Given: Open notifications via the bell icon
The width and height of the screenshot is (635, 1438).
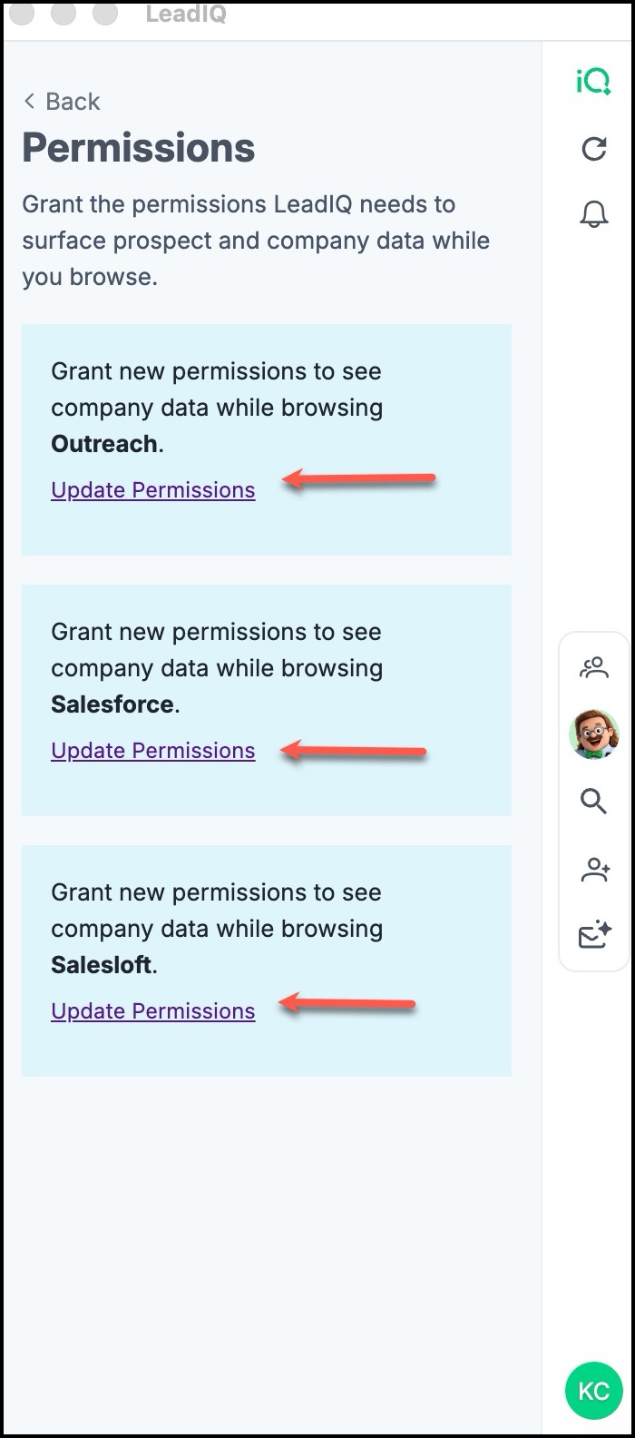Looking at the screenshot, I should point(593,214).
